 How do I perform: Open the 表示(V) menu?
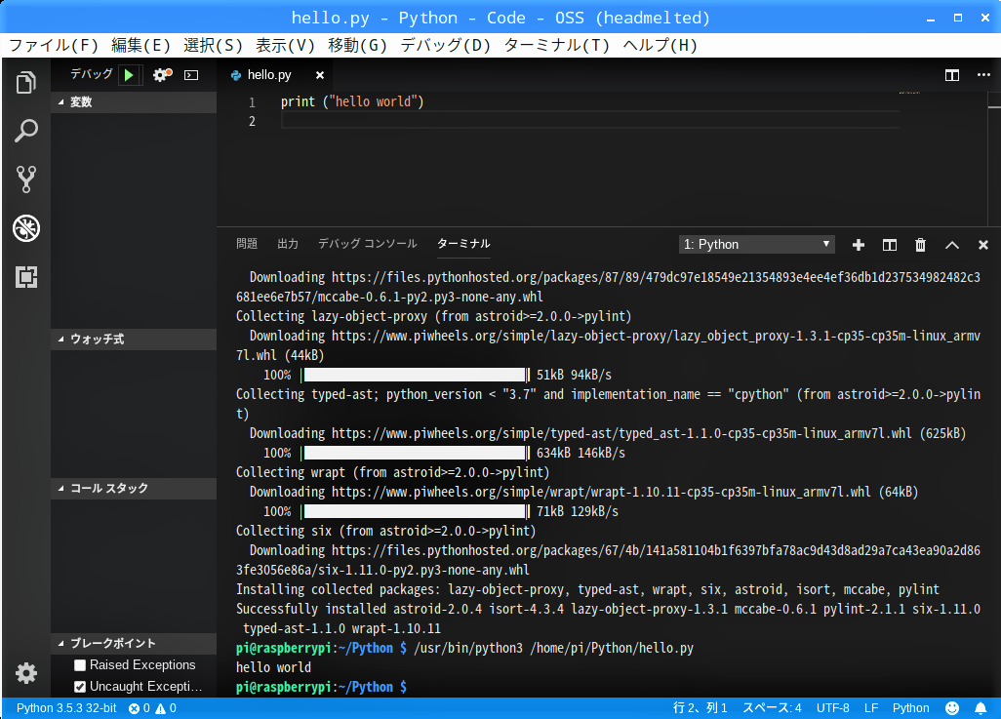click(285, 45)
